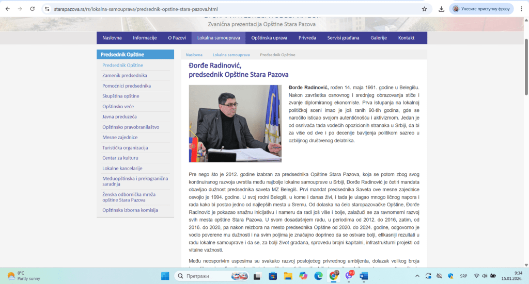
Task: Open the Informacije menu item
Action: (x=145, y=38)
